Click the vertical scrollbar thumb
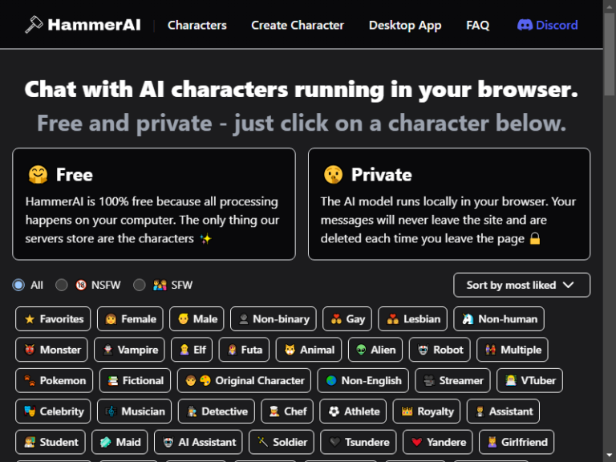Viewport: 616px width, 462px height. (610, 54)
